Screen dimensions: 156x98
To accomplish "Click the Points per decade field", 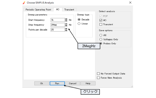I will coord(58,30).
